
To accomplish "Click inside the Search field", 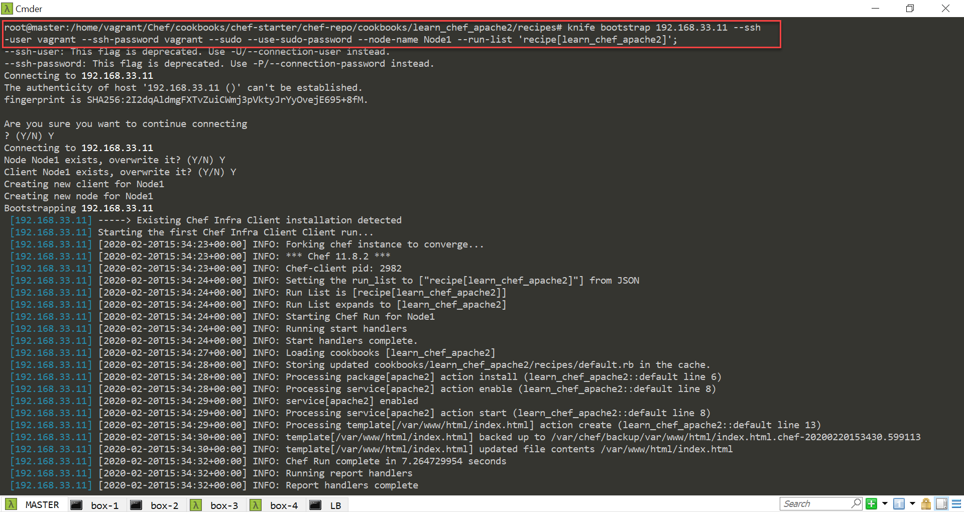I will (x=813, y=504).
